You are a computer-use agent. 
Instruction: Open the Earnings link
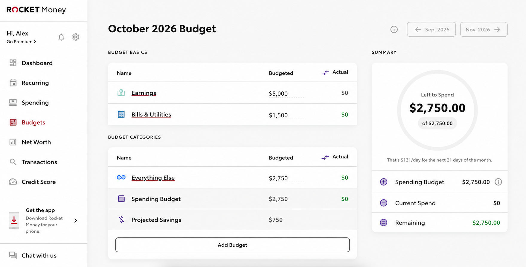(144, 93)
